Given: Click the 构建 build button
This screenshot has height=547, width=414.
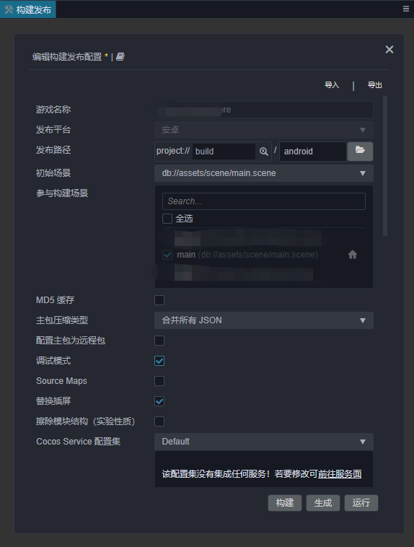Looking at the screenshot, I should pyautogui.click(x=285, y=503).
